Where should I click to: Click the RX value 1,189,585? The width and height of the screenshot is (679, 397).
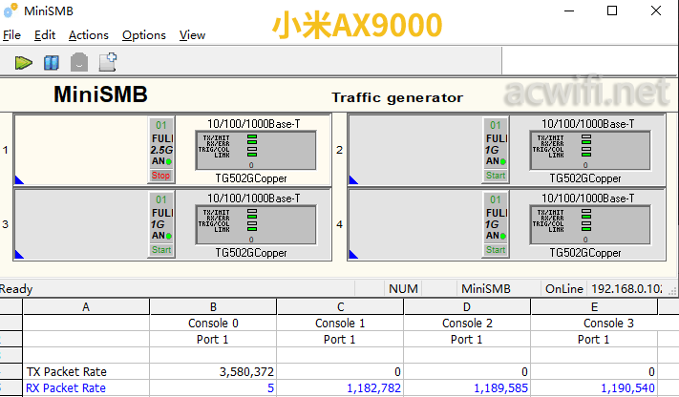point(500,387)
